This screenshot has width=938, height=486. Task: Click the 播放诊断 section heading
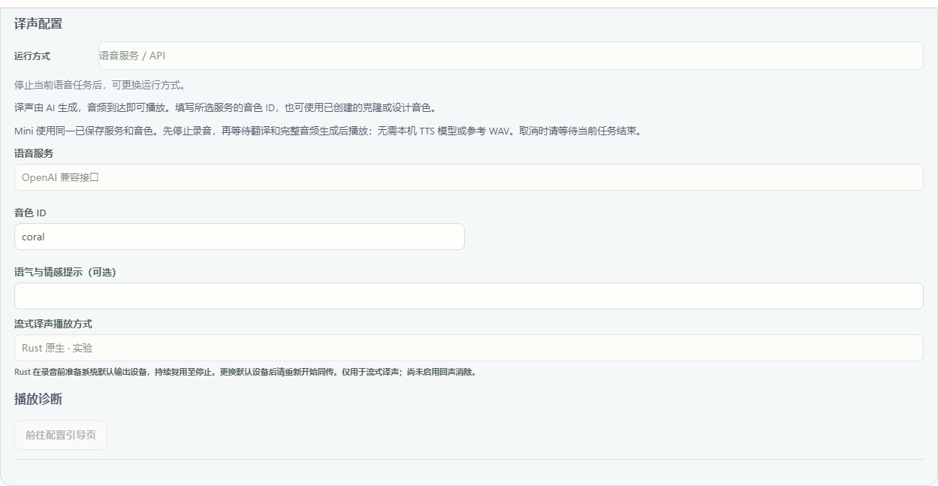coord(38,400)
